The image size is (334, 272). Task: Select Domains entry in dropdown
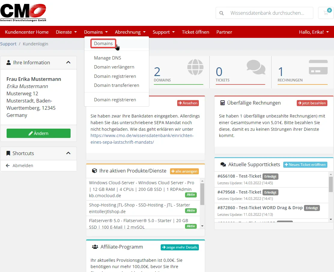pos(103,44)
